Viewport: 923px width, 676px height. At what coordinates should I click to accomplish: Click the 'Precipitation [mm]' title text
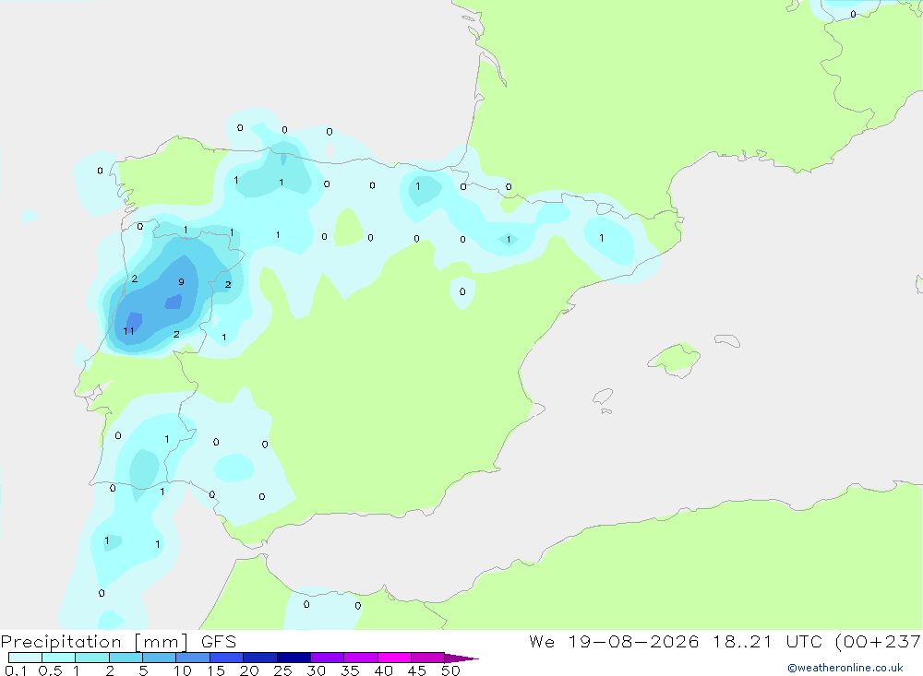pos(95,642)
